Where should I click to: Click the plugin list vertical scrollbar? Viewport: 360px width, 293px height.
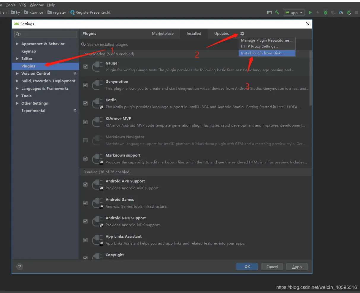[x=311, y=78]
